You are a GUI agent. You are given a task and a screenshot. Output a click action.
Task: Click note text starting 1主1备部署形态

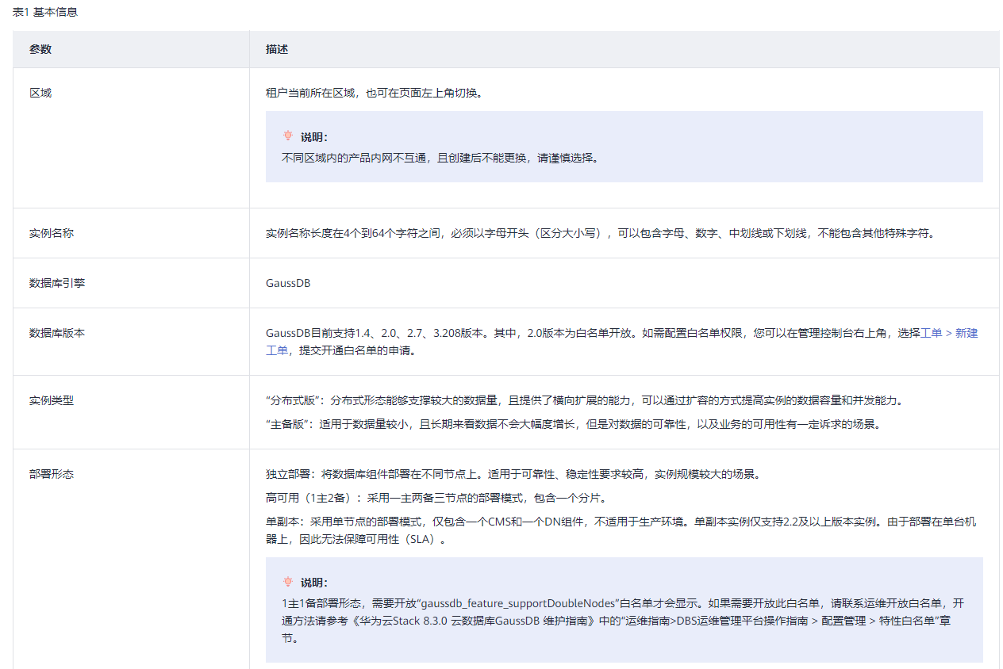pyautogui.click(x=624, y=621)
